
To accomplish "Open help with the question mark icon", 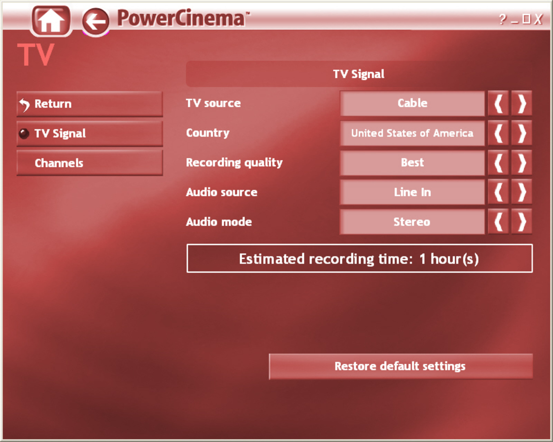I will pos(502,19).
